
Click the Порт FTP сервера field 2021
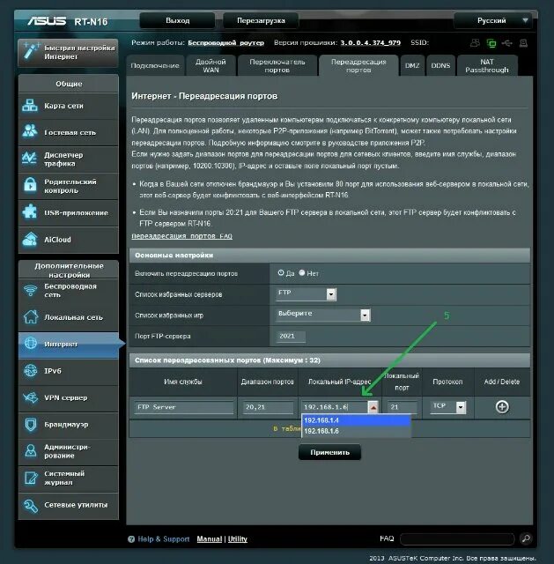(x=291, y=336)
